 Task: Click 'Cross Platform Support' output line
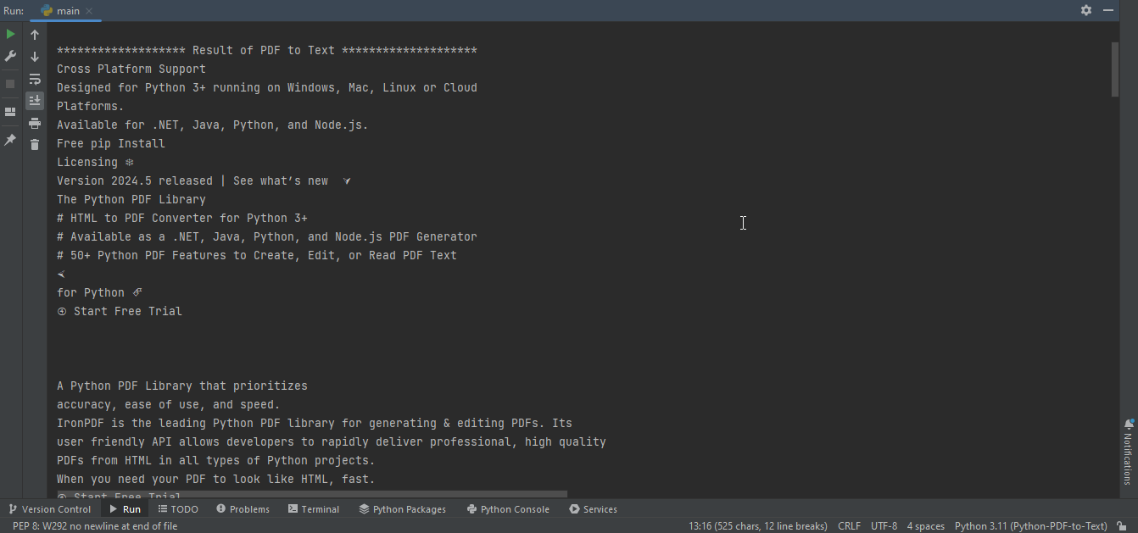131,69
